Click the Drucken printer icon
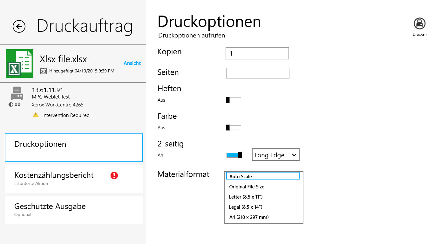The width and height of the screenshot is (434, 244). 419,24
